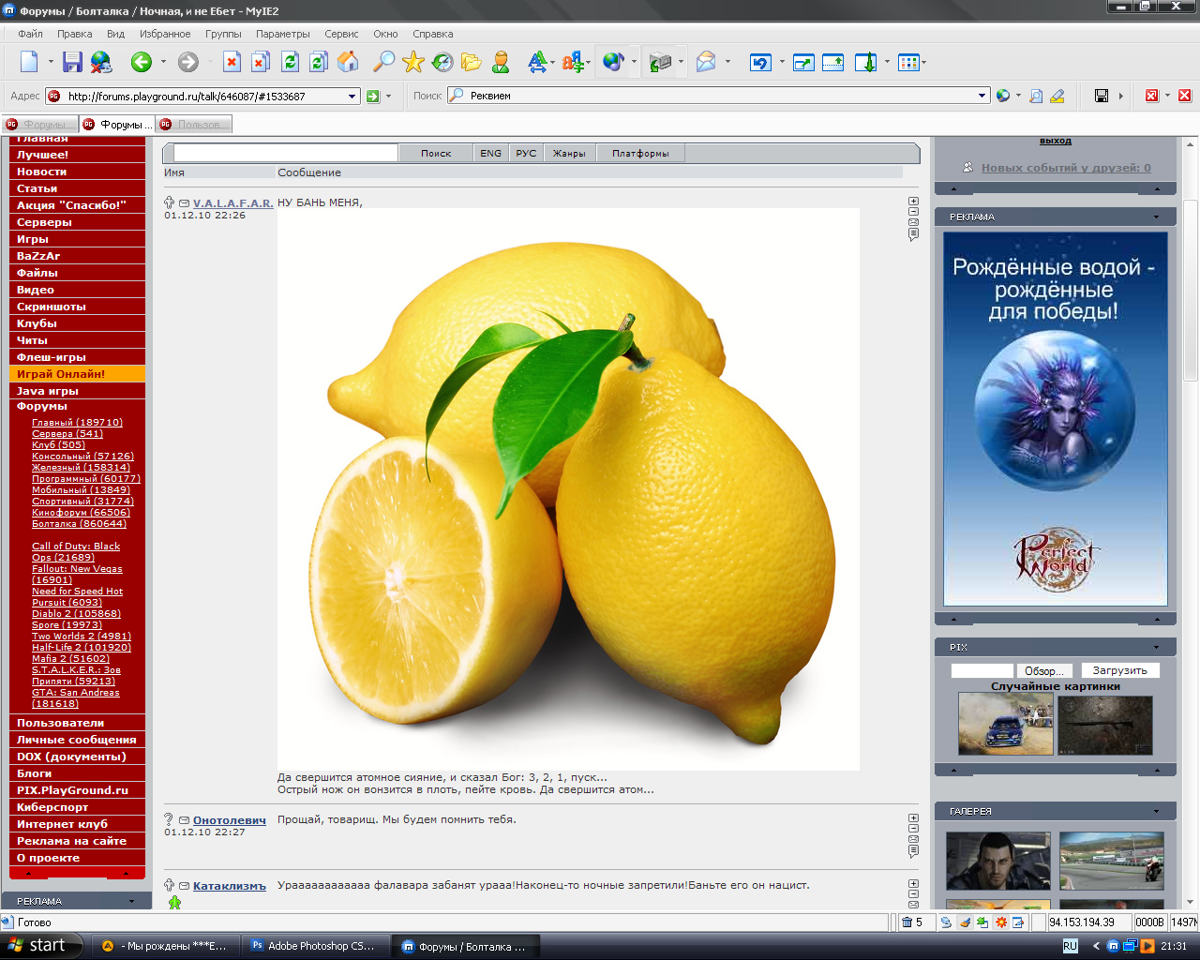Click the green Go arrow next to address

373,96
